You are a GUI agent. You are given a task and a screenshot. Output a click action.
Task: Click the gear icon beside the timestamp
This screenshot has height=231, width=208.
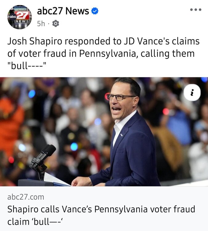click(x=56, y=23)
